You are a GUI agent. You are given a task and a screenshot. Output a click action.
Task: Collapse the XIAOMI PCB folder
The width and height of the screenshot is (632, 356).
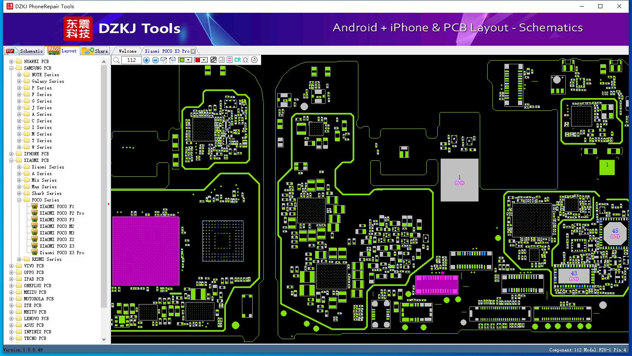pyautogui.click(x=12, y=160)
